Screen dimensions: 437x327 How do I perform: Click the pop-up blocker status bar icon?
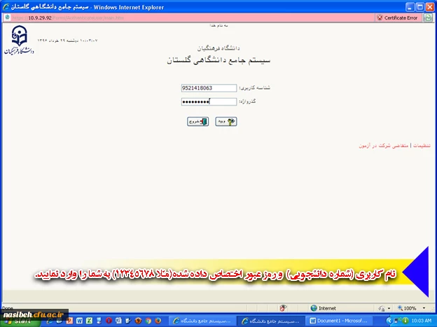pos(283,307)
